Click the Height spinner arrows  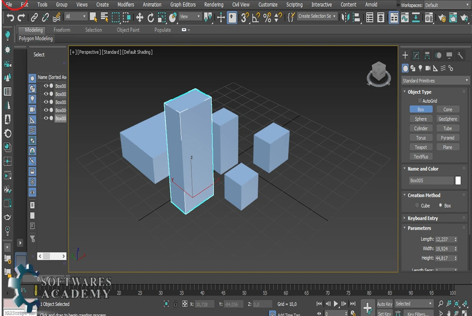(x=455, y=258)
